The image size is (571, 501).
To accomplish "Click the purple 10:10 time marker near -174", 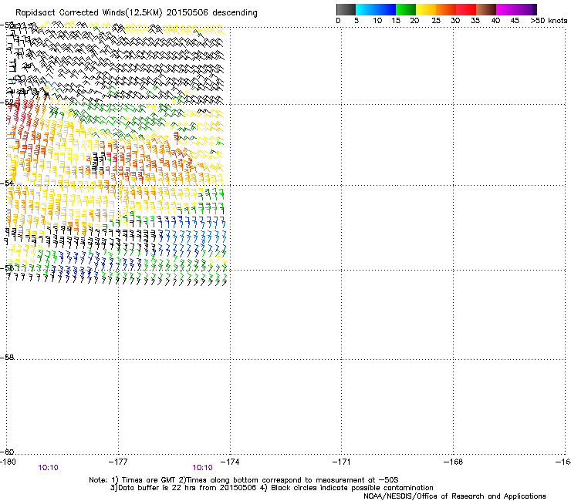I will (x=202, y=468).
